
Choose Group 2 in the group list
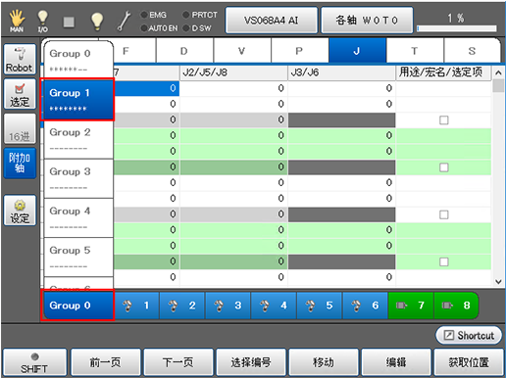78,139
